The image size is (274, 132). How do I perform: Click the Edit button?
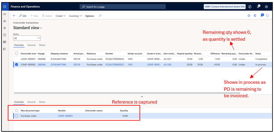pyautogui.click(x=23, y=16)
